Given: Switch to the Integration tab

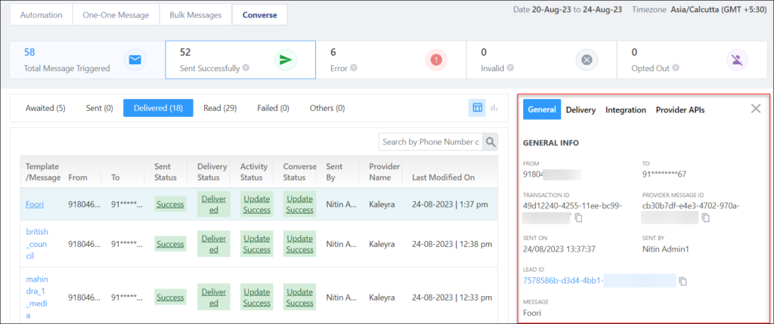Looking at the screenshot, I should pos(625,110).
